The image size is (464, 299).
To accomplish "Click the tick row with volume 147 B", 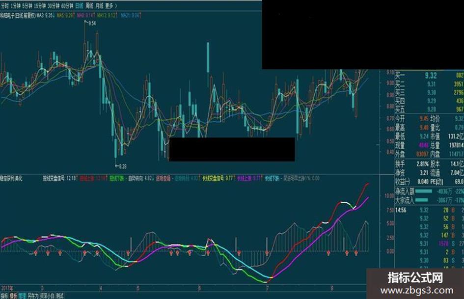I will (429, 235).
